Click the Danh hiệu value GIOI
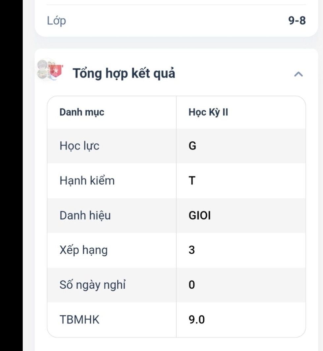The height and width of the screenshot is (351, 323). coord(199,215)
